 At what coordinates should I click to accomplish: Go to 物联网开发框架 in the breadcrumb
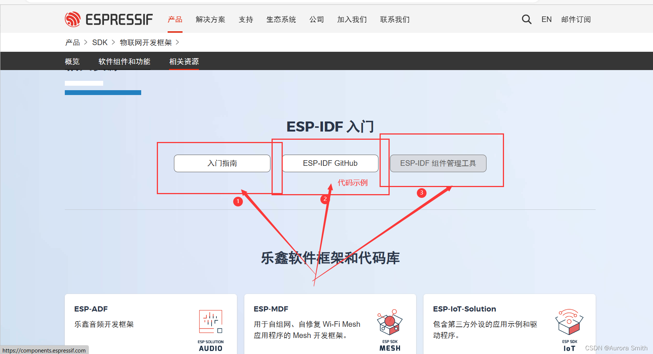click(146, 42)
